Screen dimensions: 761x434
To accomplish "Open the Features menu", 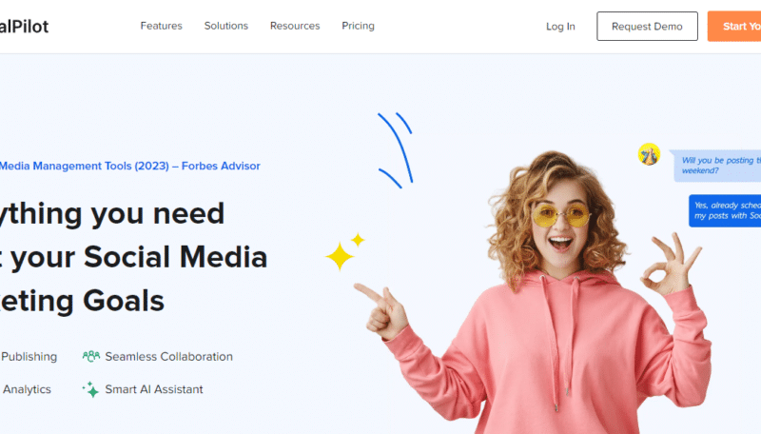I will [161, 26].
